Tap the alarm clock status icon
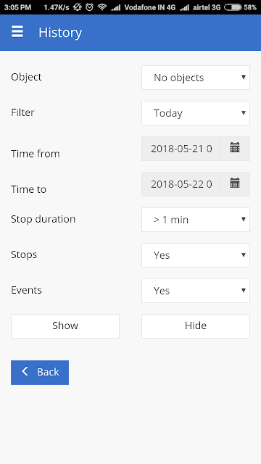The height and width of the screenshot is (464, 261). point(89,7)
